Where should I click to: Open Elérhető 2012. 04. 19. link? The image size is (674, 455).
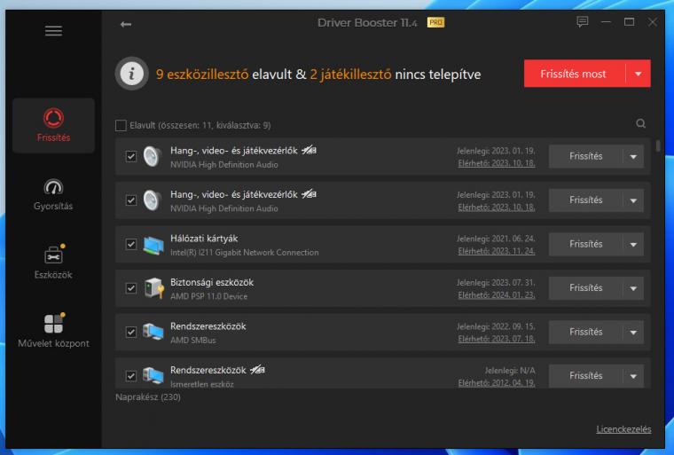coord(497,383)
